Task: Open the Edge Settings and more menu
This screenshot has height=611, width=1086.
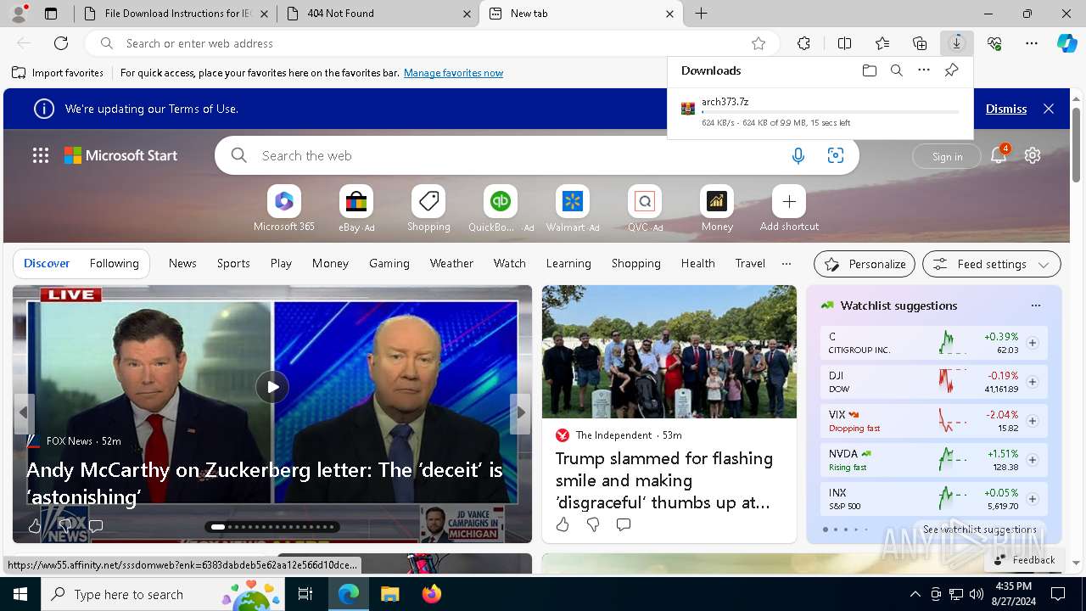Action: (1032, 43)
